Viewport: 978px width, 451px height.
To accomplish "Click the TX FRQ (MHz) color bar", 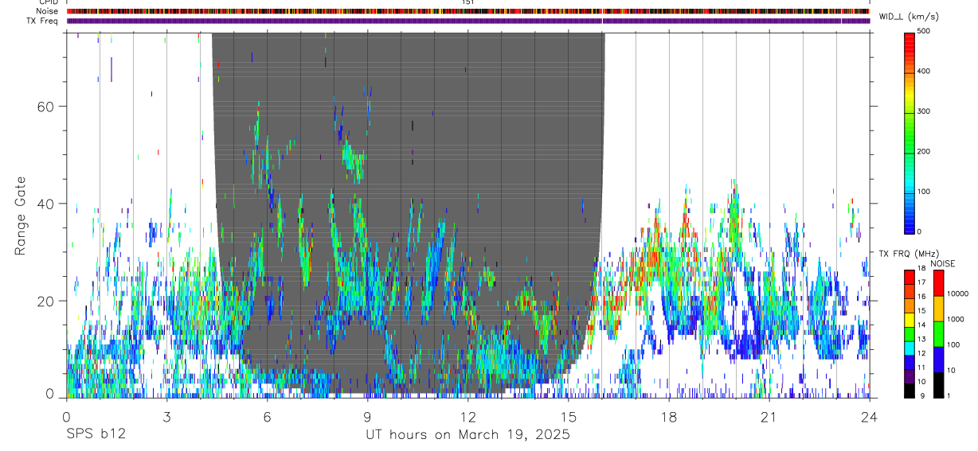I will click(x=910, y=333).
